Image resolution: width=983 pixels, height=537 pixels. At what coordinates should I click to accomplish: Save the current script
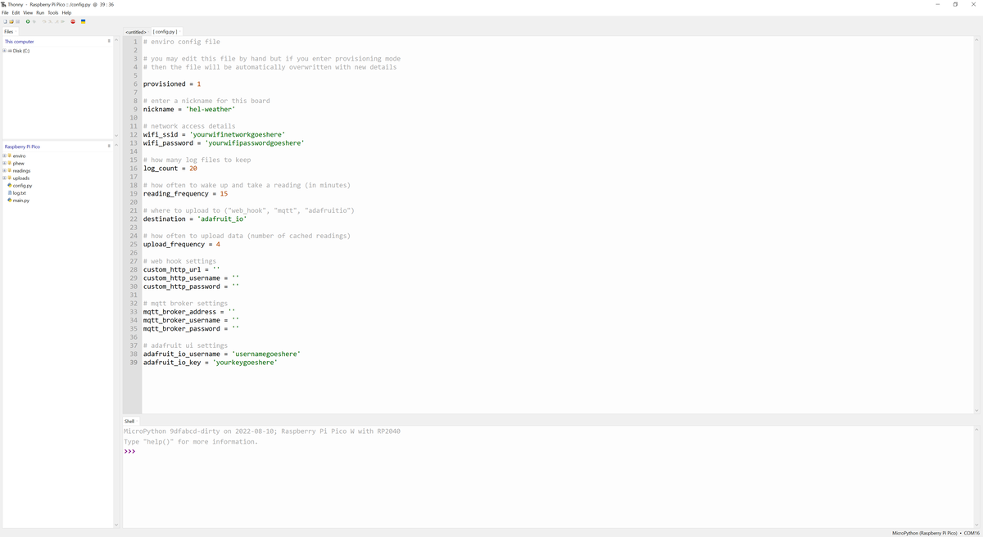17,20
